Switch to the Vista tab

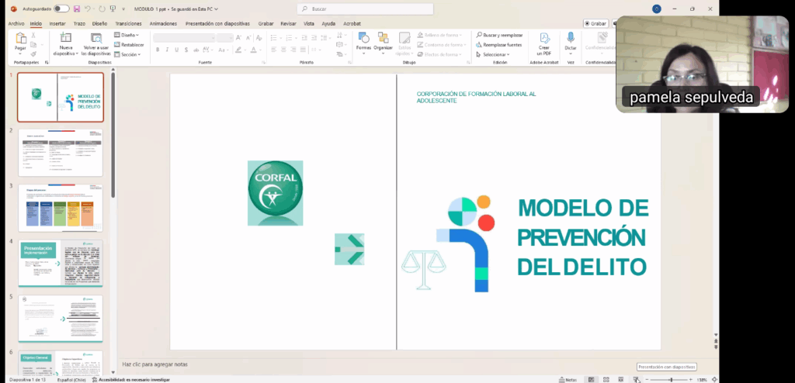[309, 23]
